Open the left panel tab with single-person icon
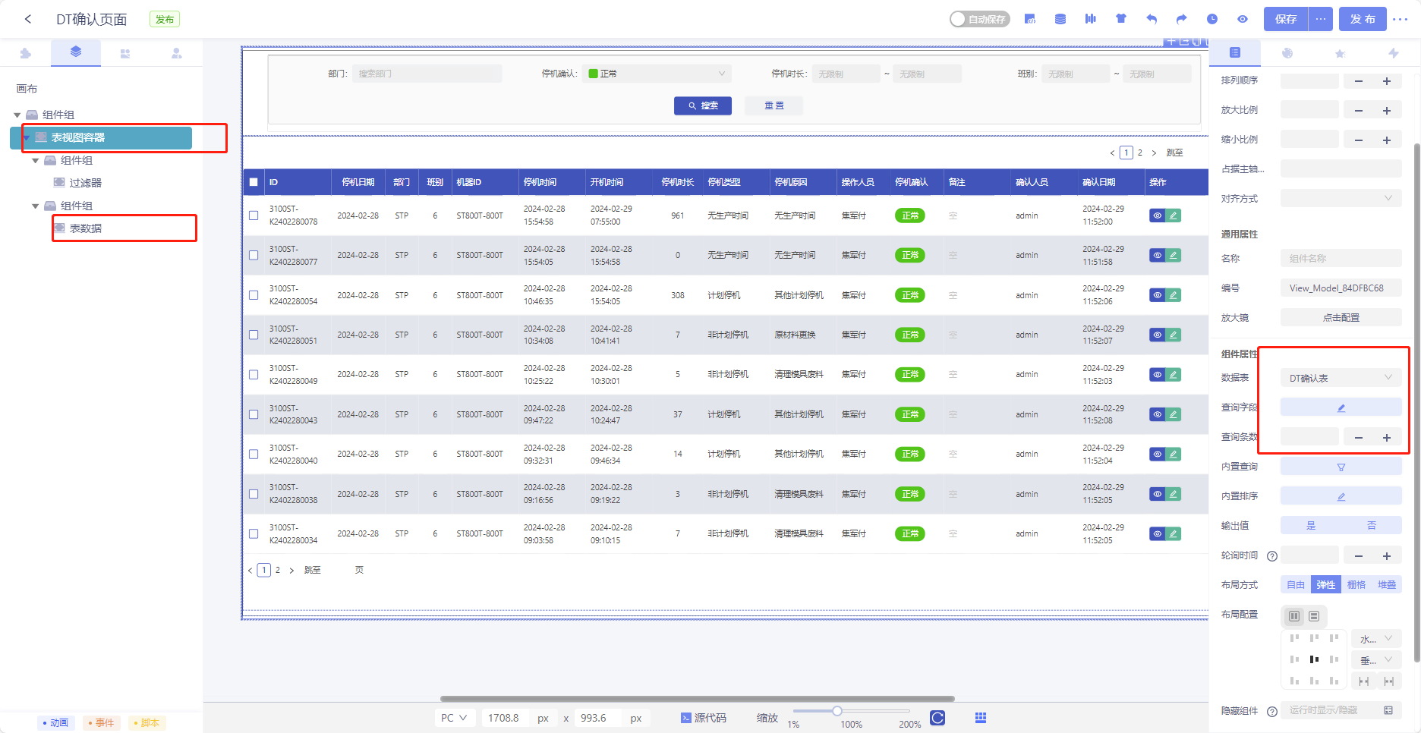The width and height of the screenshot is (1421, 733). click(x=176, y=53)
